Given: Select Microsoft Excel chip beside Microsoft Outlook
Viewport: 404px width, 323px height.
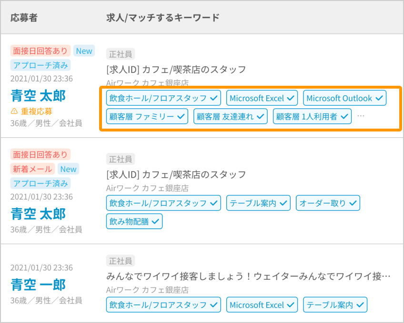Looking at the screenshot, I should 262,98.
